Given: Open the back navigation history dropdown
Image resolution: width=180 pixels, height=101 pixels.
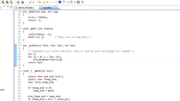Looking at the screenshot, I should coord(48,2).
